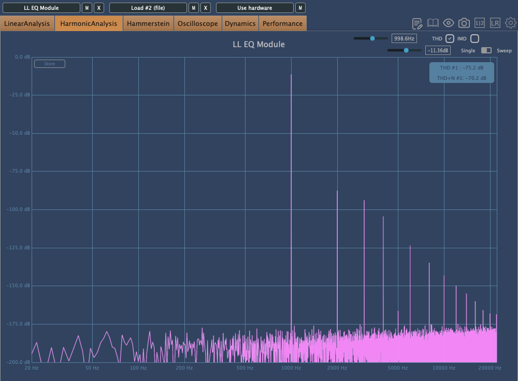
Task: Open the manual book icon
Action: tap(433, 23)
